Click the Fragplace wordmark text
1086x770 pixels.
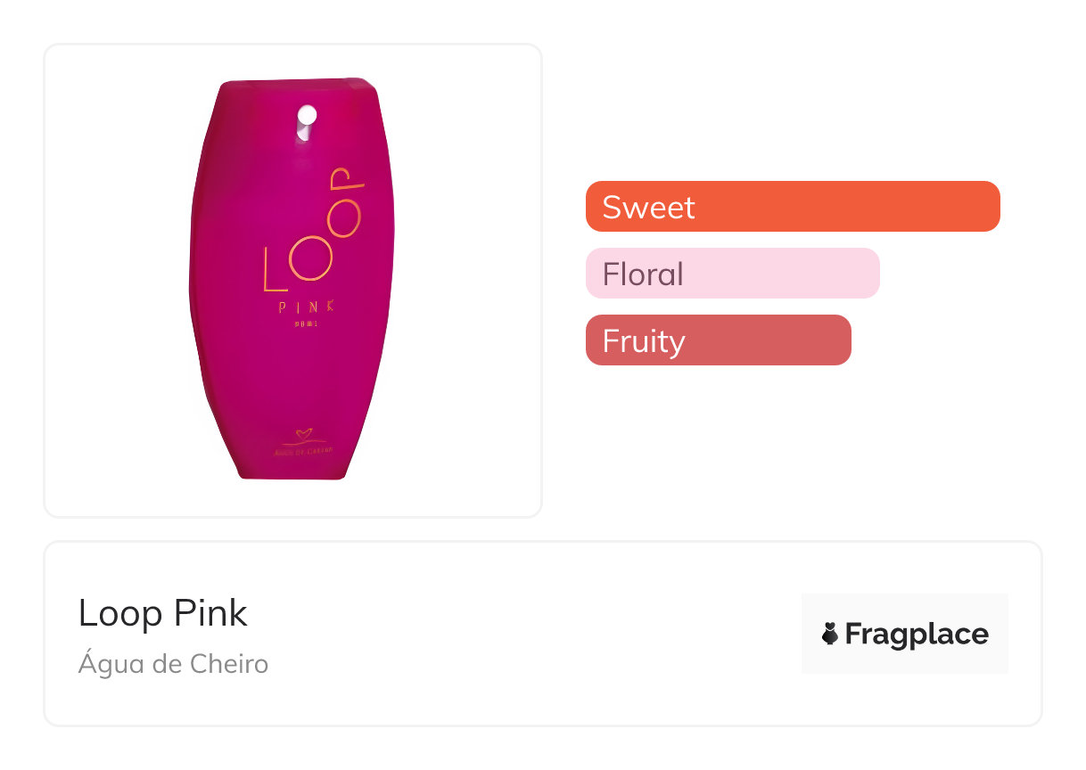[x=916, y=634]
